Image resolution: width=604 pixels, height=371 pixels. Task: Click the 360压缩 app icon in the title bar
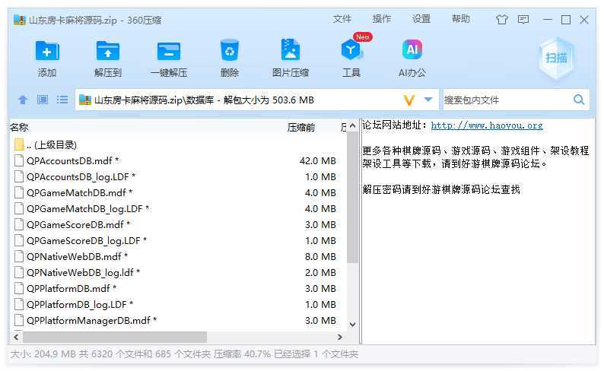coord(19,20)
